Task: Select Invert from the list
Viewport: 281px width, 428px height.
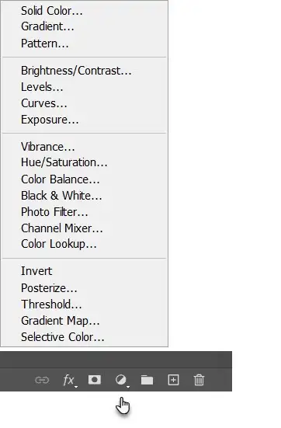Action: pos(36,271)
